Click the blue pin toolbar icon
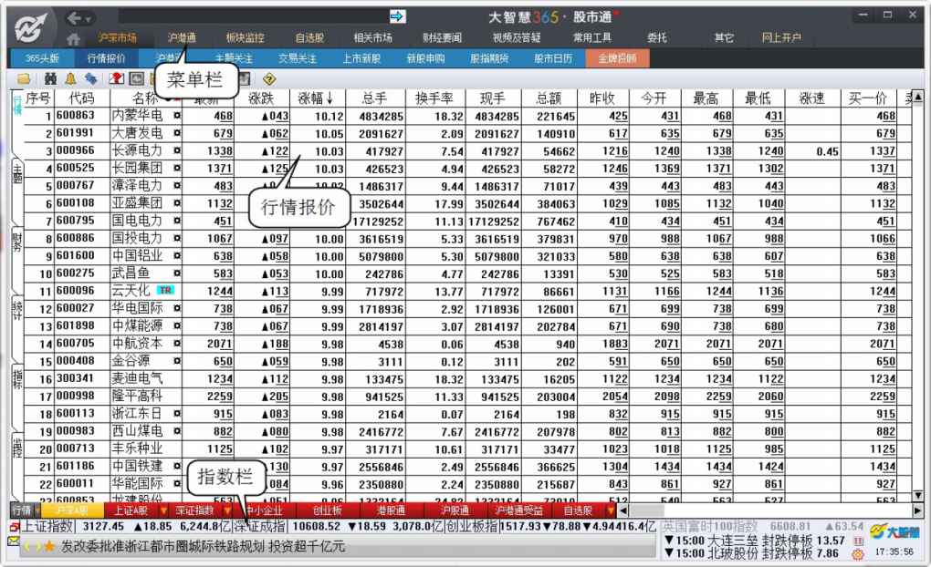This screenshot has height=567, width=931. coord(91,79)
